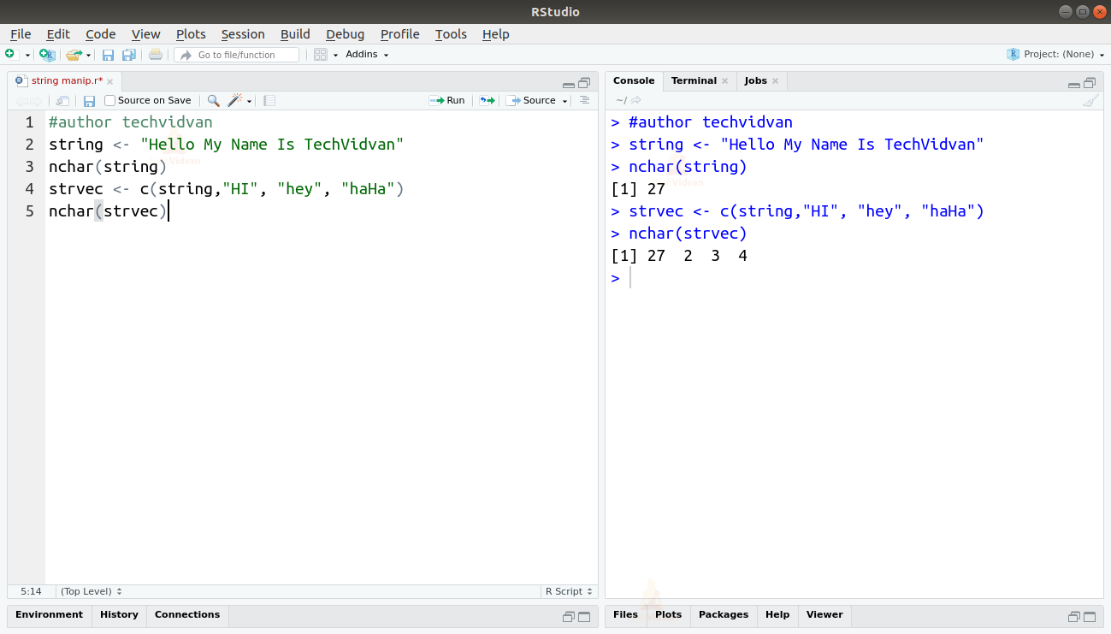Click the Print icon in the main toolbar
This screenshot has width=1111, height=634.
[x=154, y=54]
